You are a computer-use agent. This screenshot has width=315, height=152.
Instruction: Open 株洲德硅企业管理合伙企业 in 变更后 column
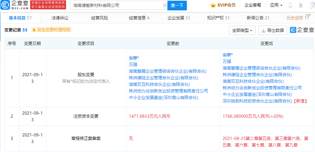257,75
